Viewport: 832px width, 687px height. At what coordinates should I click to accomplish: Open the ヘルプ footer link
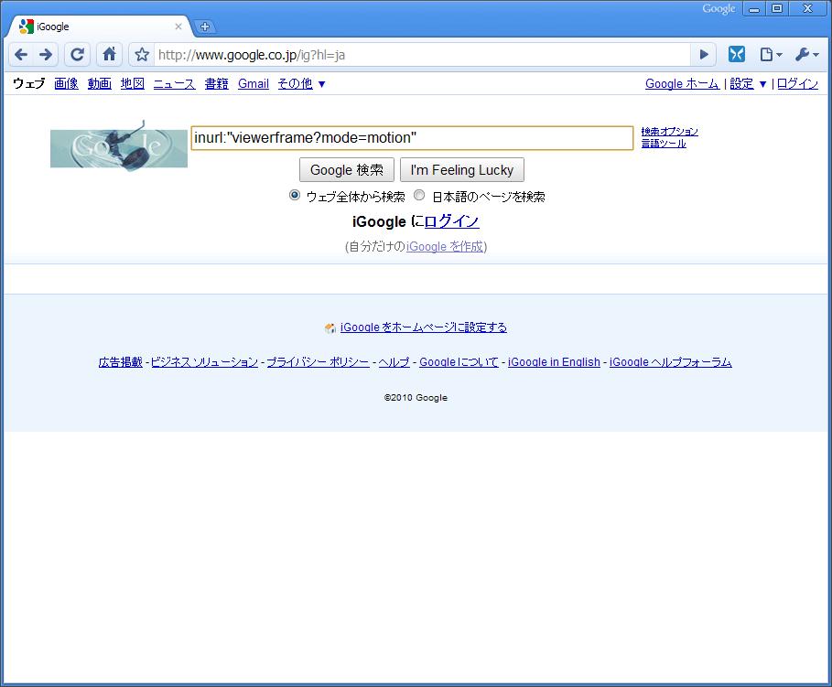[394, 362]
